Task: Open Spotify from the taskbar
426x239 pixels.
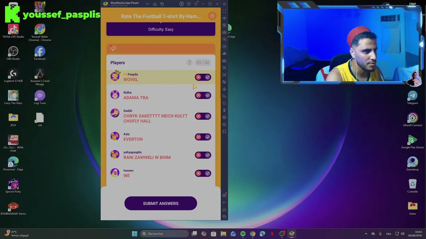Action: [x=243, y=234]
